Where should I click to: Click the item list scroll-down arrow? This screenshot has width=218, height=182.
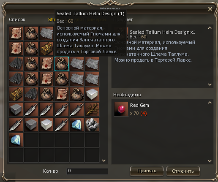[104, 160]
